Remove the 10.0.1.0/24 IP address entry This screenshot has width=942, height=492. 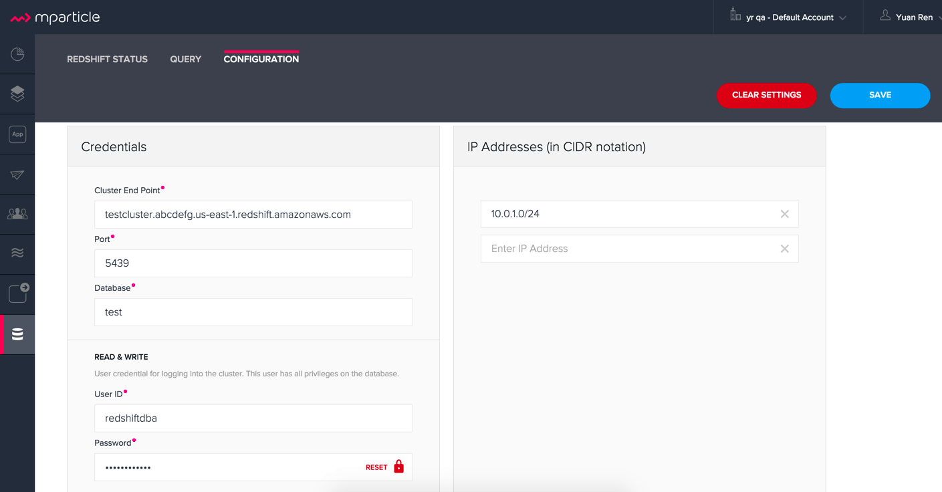[x=784, y=214]
